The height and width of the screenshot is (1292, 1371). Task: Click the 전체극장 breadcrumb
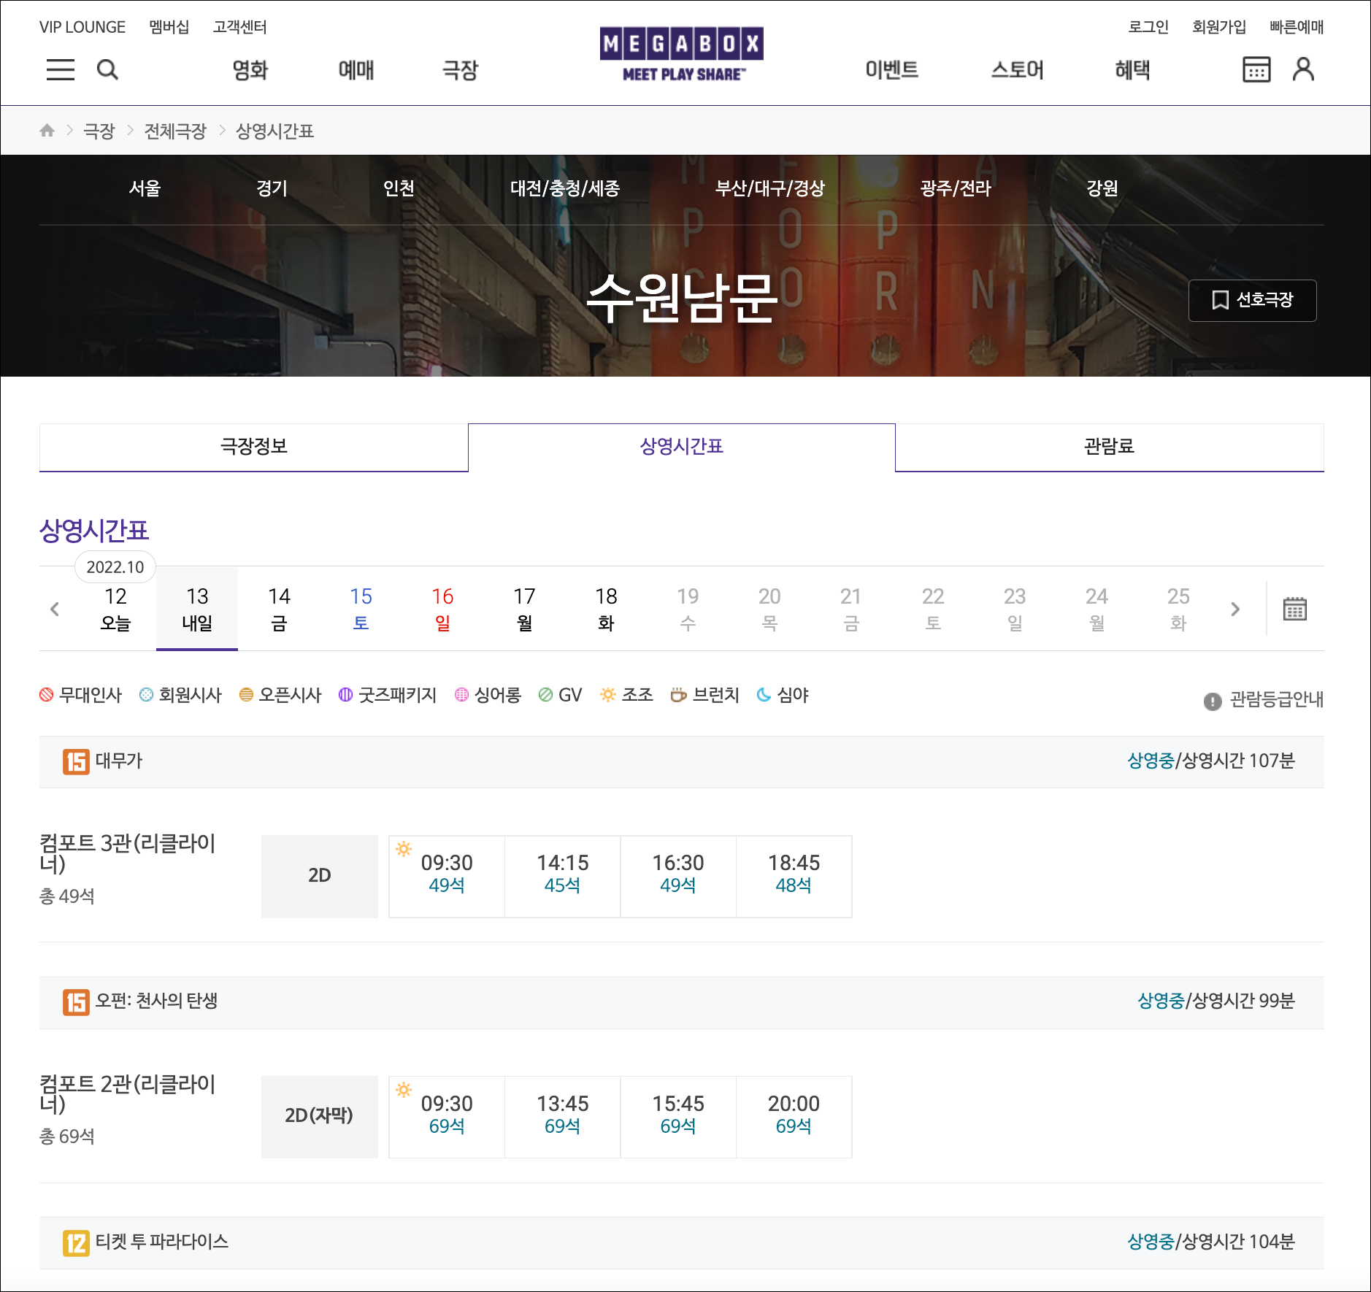click(x=175, y=131)
